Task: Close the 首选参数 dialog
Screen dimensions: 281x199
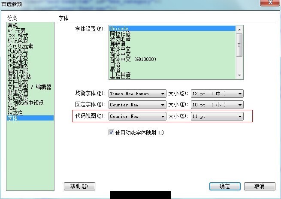Action: [x=270, y=3]
